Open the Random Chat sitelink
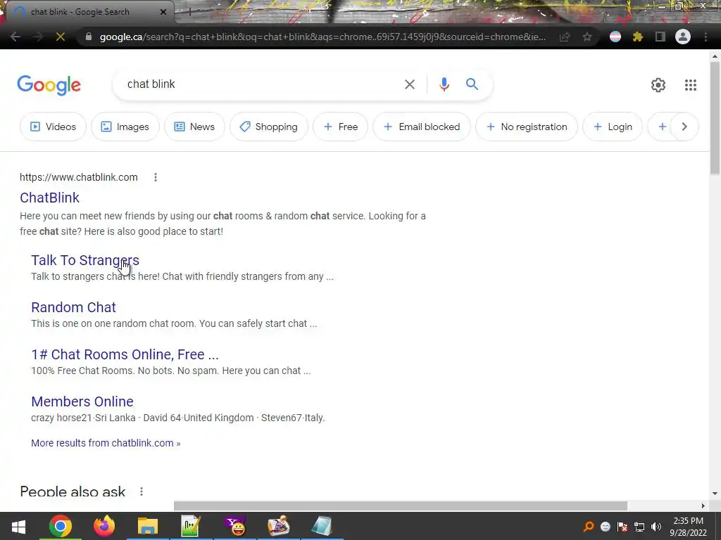The width and height of the screenshot is (721, 540). pos(73,307)
